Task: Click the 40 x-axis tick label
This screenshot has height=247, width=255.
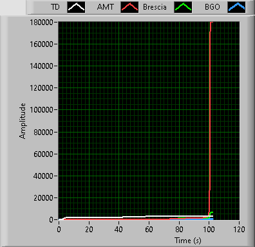Action: 118,230
